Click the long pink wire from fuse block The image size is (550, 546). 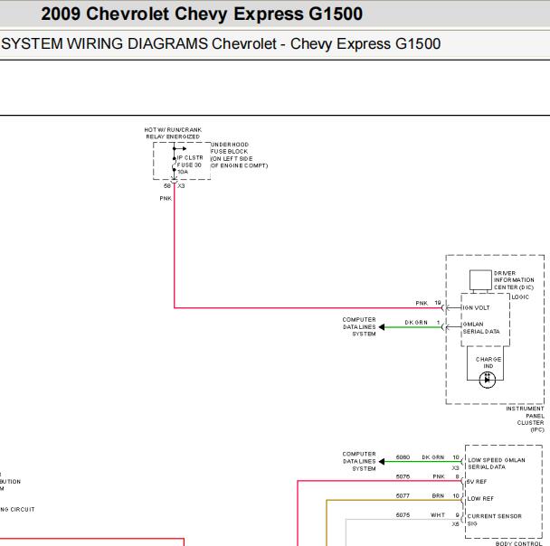coord(308,308)
